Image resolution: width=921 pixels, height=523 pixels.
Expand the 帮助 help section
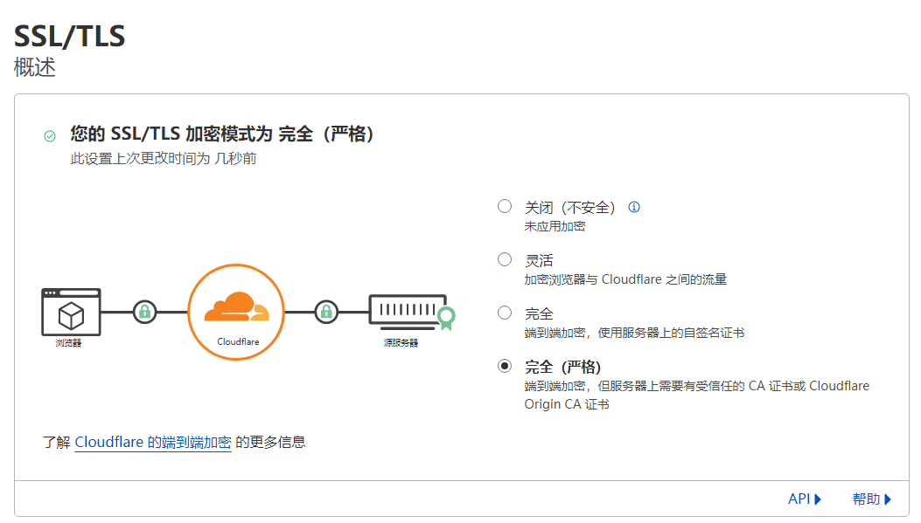pyautogui.click(x=871, y=499)
